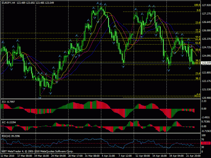The image size is (211, 158).
Task: Click the 28 Mar 17:00 time label
Action: 75,156
